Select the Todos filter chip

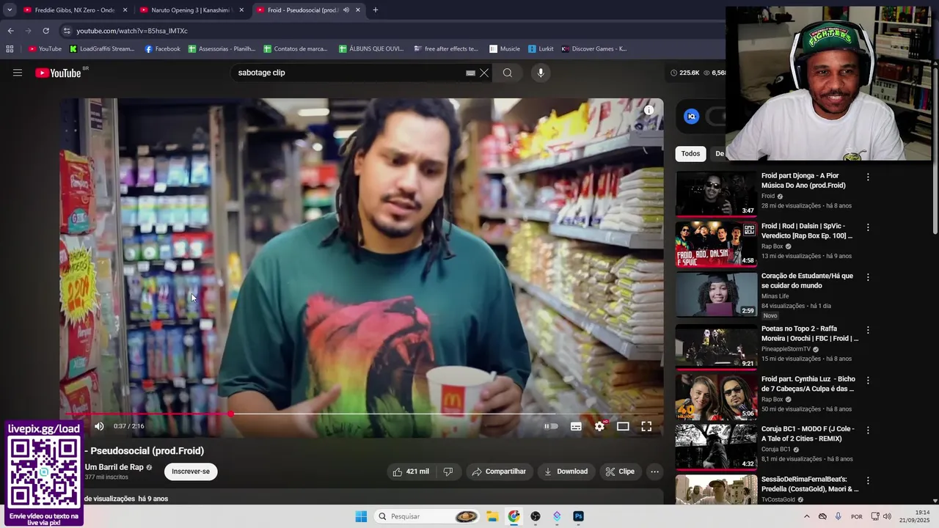point(690,153)
